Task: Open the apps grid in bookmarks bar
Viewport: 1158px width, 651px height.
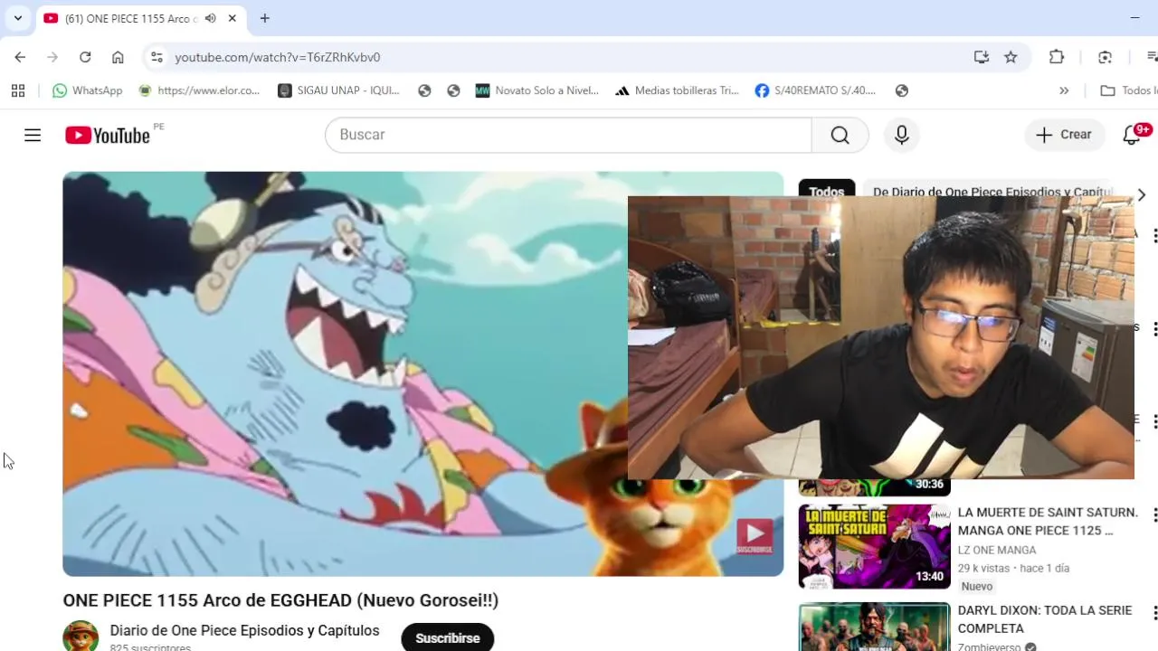Action: pos(18,90)
